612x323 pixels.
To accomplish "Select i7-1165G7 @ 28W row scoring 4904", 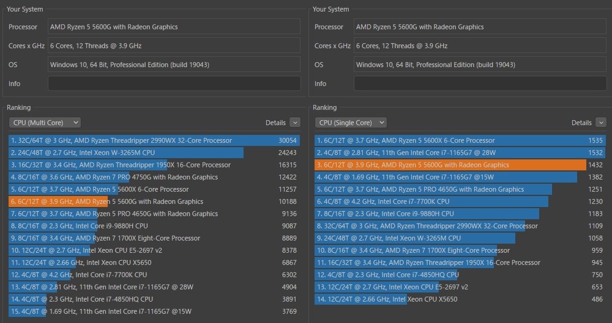I will (x=154, y=287).
